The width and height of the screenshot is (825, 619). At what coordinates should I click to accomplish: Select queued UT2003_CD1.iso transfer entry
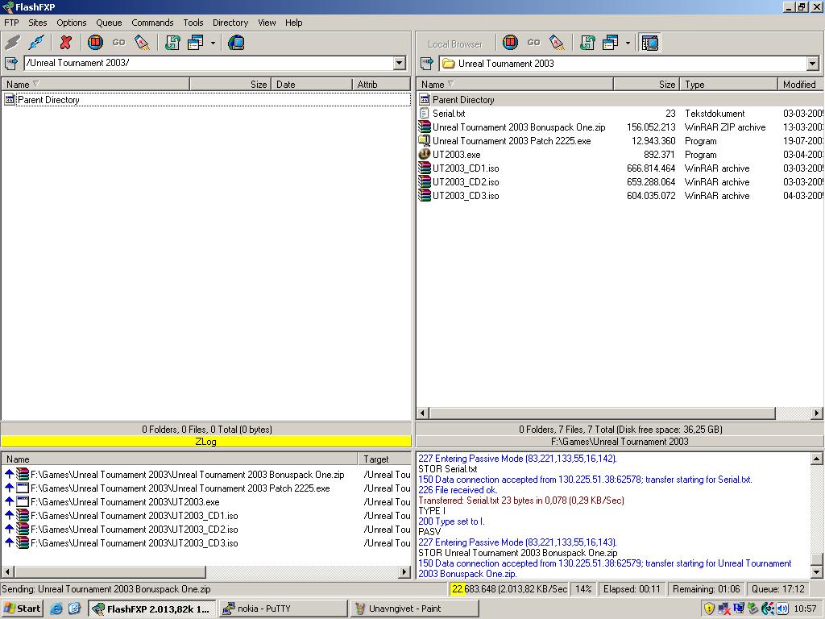pyautogui.click(x=206, y=515)
